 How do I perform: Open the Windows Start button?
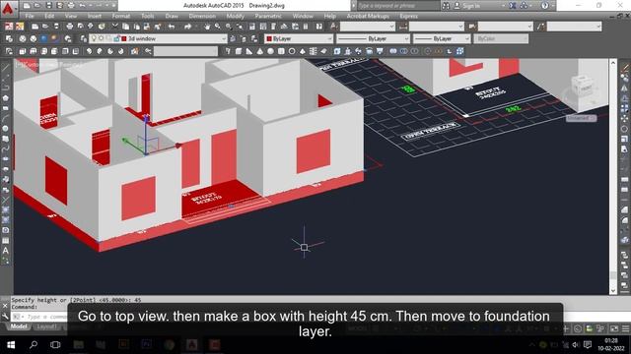pos(11,345)
